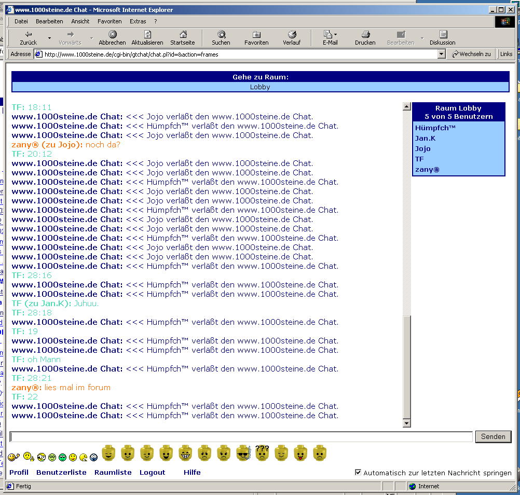Viewport: 520px width, 495px height.
Task: Go to the Startseite home icon
Action: point(183,34)
